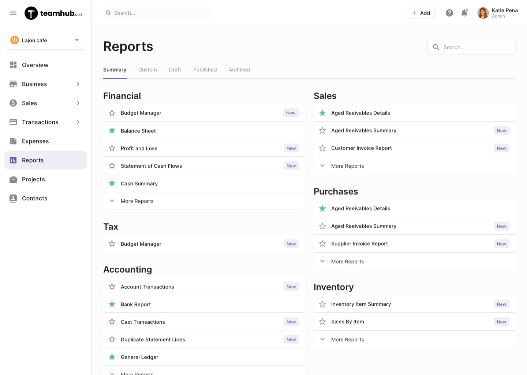Click the Add button

point(421,13)
